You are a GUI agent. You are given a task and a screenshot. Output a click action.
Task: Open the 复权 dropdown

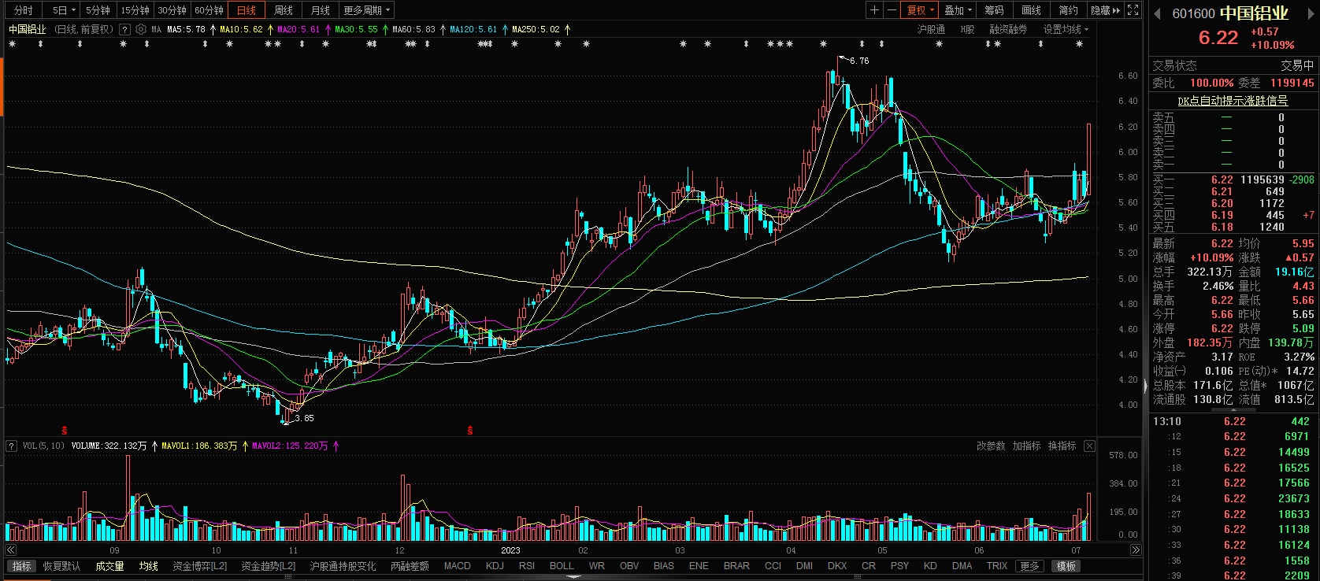click(920, 10)
